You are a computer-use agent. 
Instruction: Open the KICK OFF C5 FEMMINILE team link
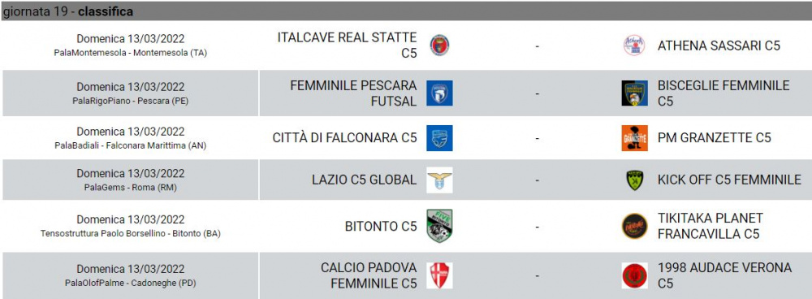coord(729,180)
